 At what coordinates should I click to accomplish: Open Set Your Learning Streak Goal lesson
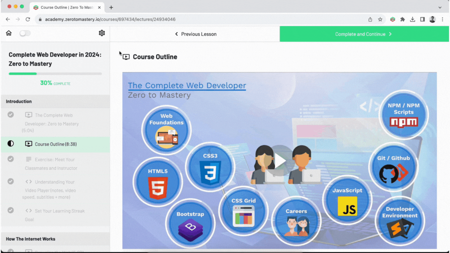click(x=55, y=215)
